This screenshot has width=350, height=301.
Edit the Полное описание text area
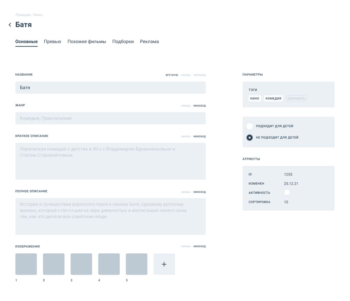(x=111, y=217)
